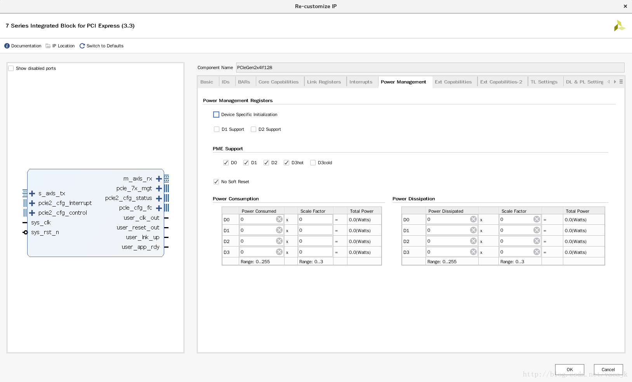Select the sys_rst_n port label
Screen dimensions: 632x382
[45, 232]
